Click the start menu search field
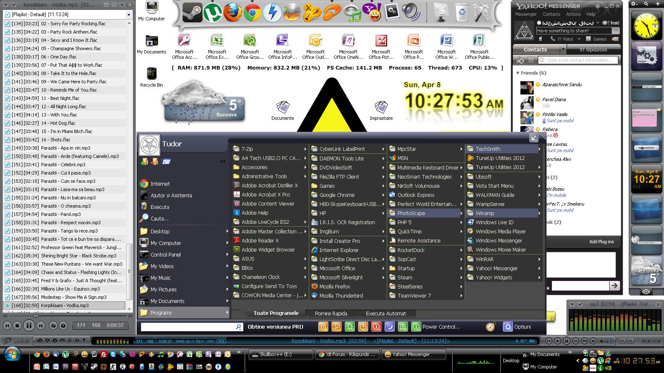This screenshot has height=373, width=664. [192, 327]
